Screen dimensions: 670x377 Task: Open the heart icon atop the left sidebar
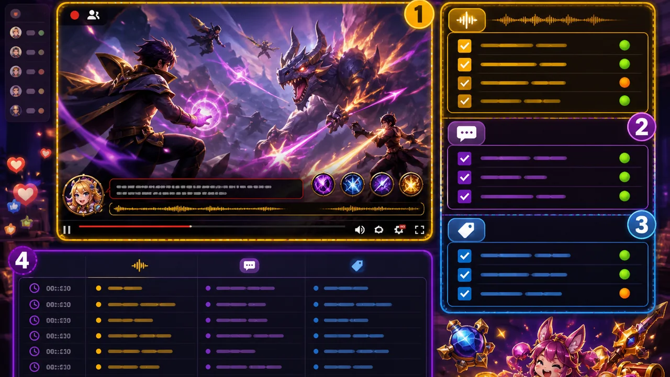tap(16, 14)
